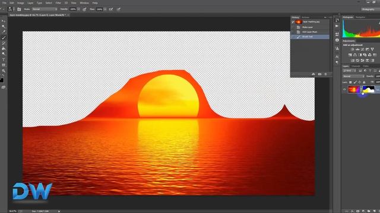Screen dimensions: 380x213
Task: Select the Add Layer Mask history state
Action: click(x=310, y=32)
